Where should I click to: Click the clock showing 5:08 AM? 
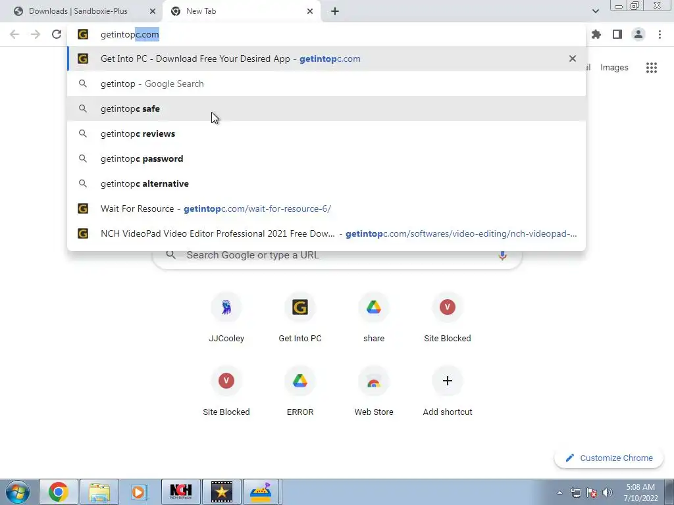[640, 493]
